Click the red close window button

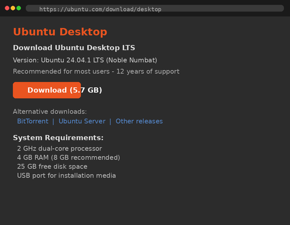[7, 8]
